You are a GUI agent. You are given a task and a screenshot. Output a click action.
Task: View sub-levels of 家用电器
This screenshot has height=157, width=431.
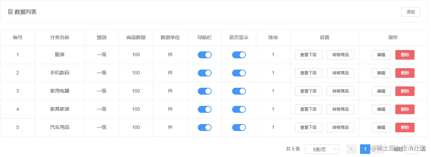[309, 91]
